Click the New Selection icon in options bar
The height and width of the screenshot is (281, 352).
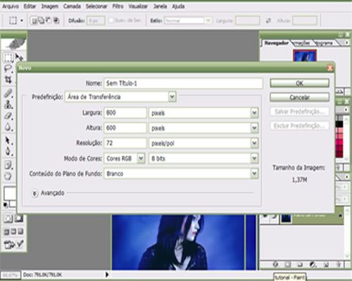(34, 21)
